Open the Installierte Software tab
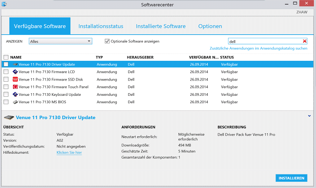 161,26
